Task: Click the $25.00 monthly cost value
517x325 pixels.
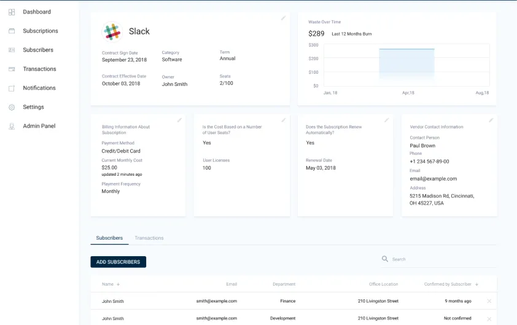Action: (109, 168)
